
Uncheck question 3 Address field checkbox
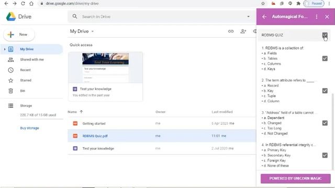tap(325, 123)
